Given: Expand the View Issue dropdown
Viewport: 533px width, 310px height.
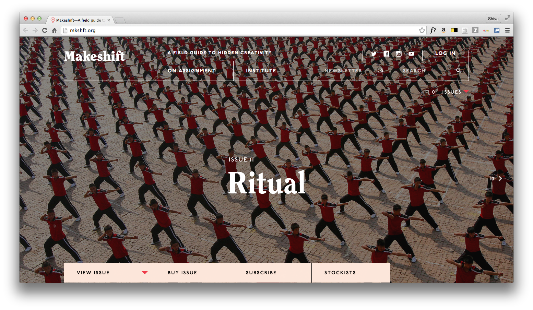Looking at the screenshot, I should 144,273.
